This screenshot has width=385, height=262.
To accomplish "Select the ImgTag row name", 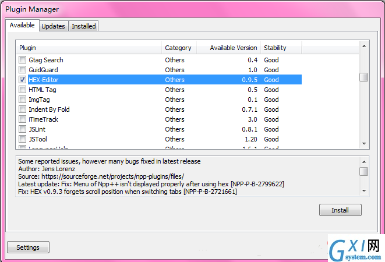I will point(39,100).
